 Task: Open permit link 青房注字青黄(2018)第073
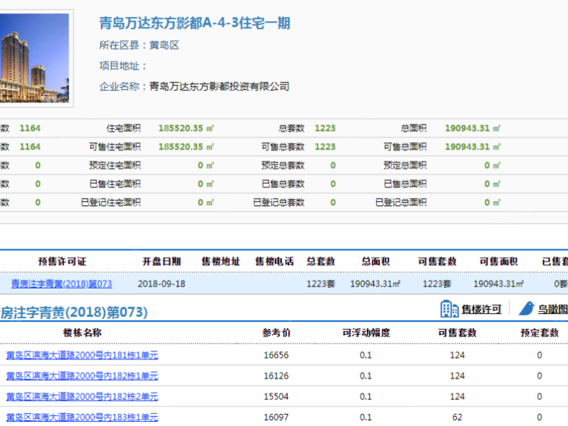[62, 284]
